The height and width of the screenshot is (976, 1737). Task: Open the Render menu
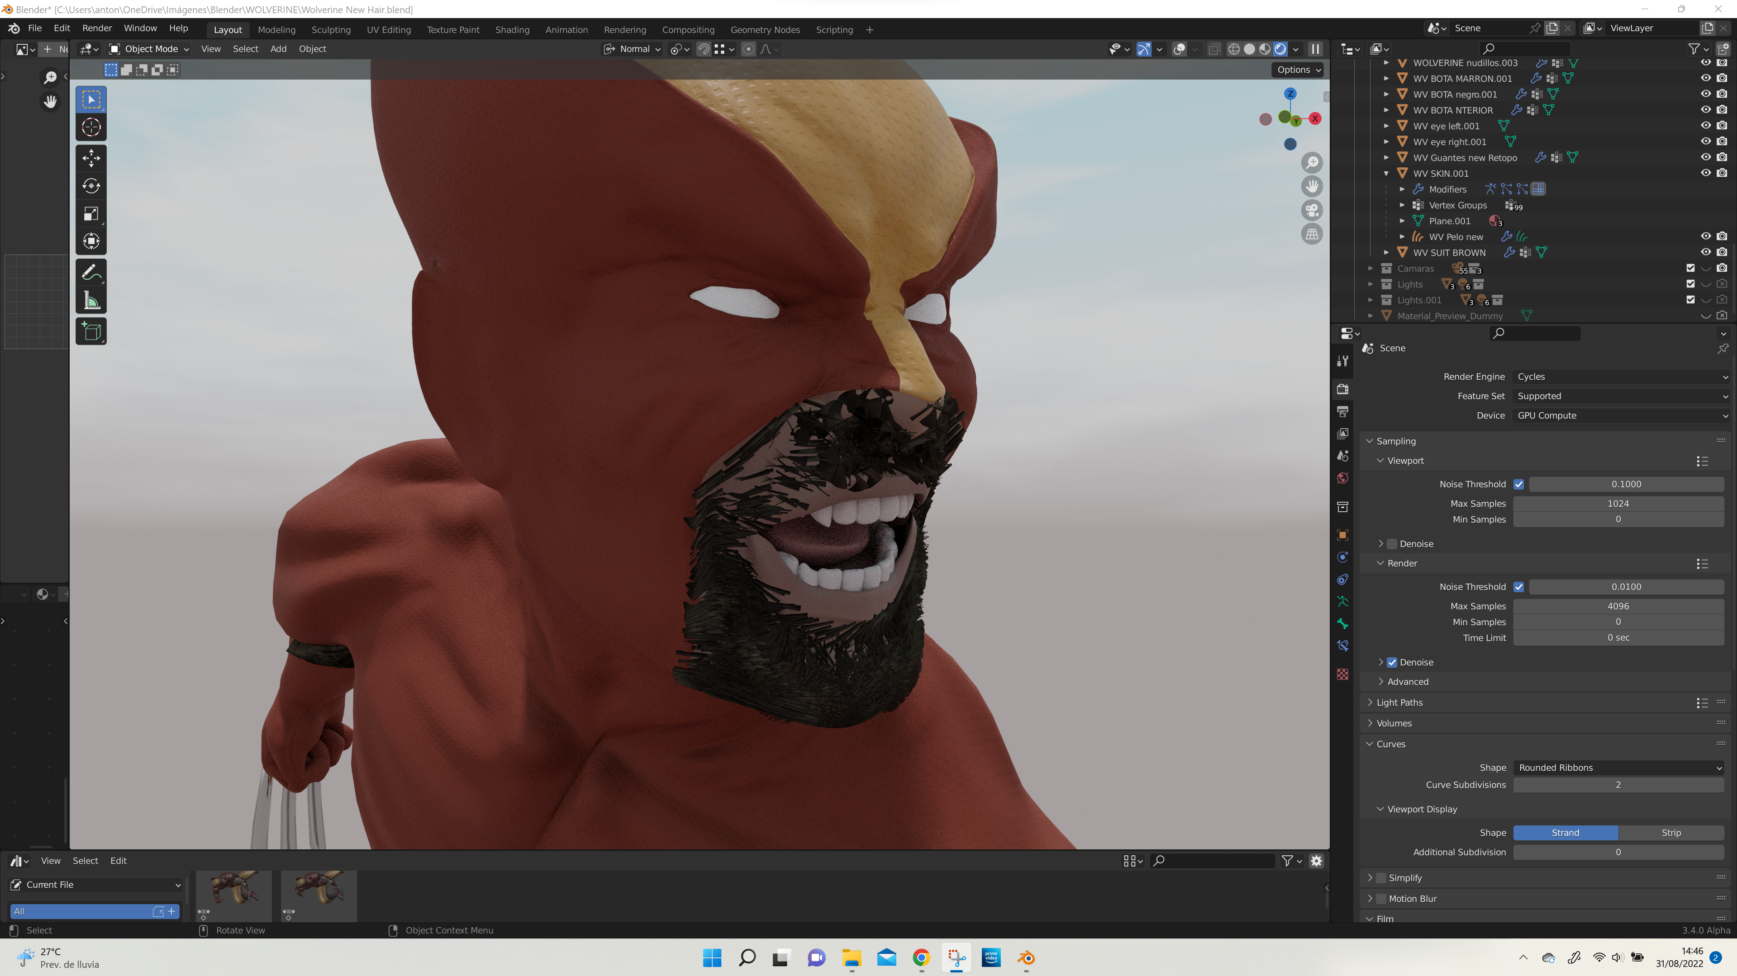tap(96, 28)
